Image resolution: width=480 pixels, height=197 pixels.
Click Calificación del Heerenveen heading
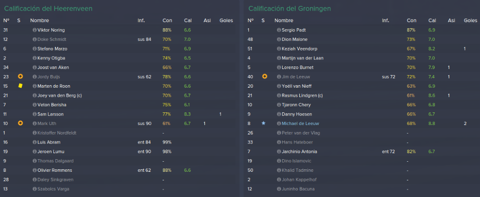(48, 9)
